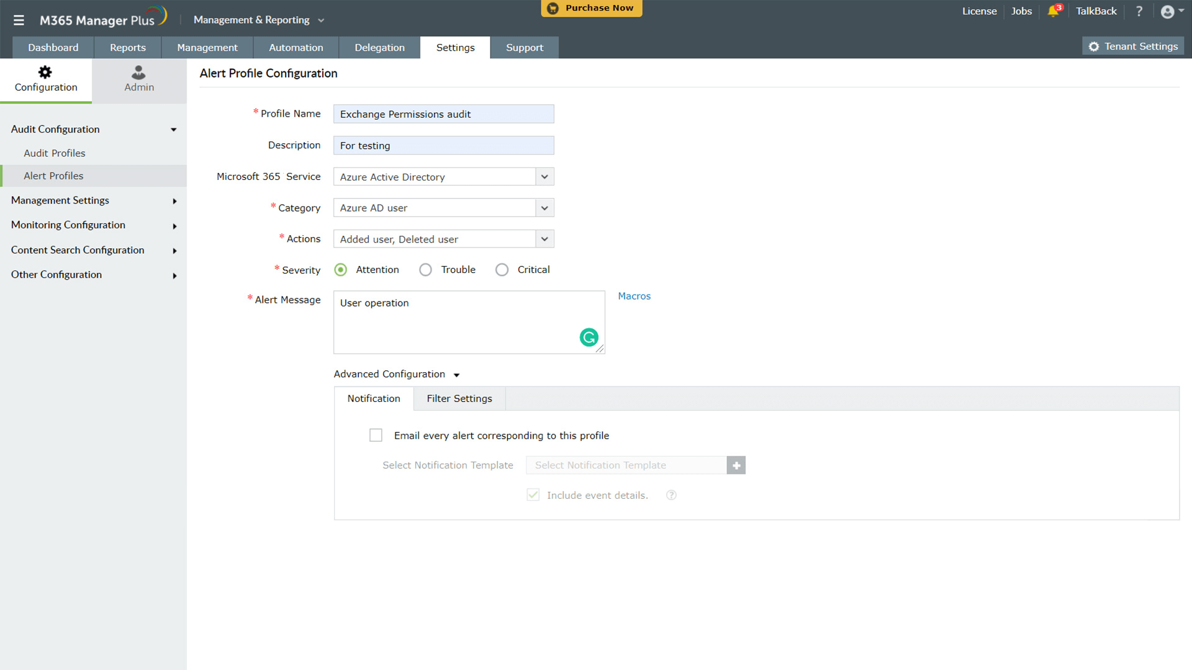Open the Actions dropdown

click(443, 239)
